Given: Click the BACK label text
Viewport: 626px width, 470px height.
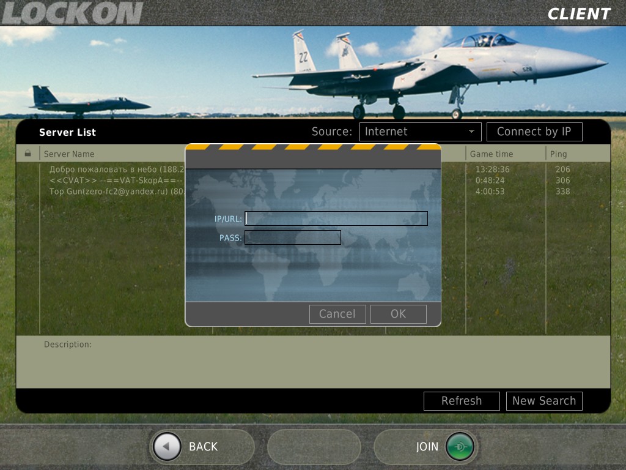Looking at the screenshot, I should pos(203,446).
